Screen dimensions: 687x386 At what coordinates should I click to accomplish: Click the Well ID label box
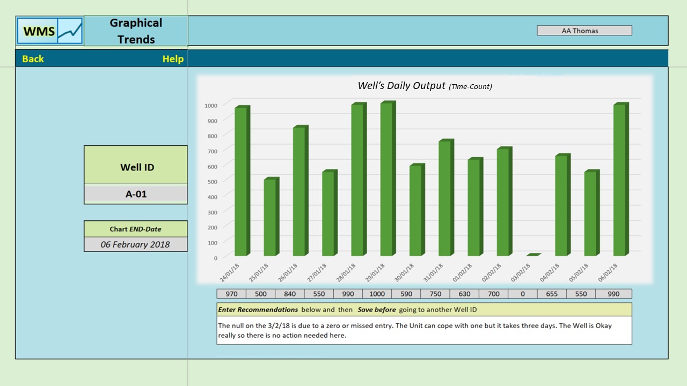(136, 167)
